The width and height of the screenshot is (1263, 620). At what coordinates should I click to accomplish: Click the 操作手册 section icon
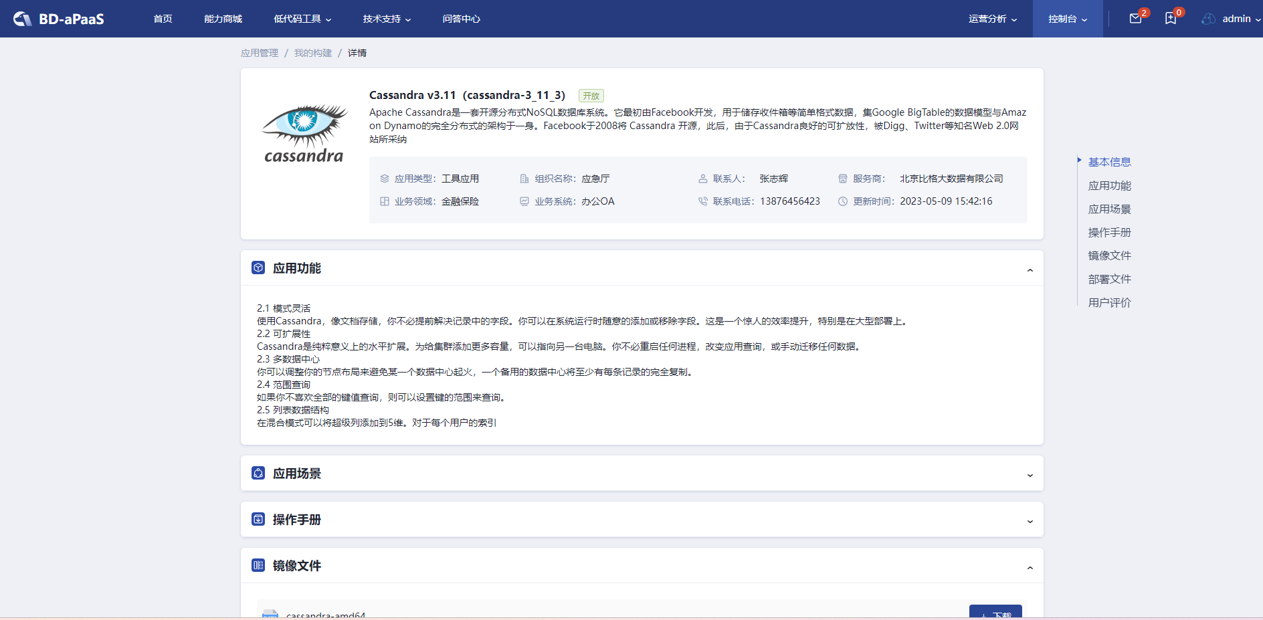tap(258, 519)
